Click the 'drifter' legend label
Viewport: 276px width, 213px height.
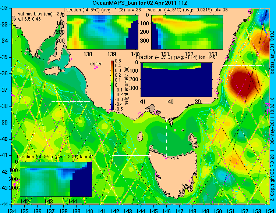coord(96,64)
